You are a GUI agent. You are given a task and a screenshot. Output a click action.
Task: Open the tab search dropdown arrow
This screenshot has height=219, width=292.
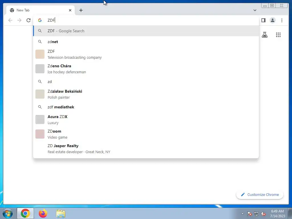point(255,10)
